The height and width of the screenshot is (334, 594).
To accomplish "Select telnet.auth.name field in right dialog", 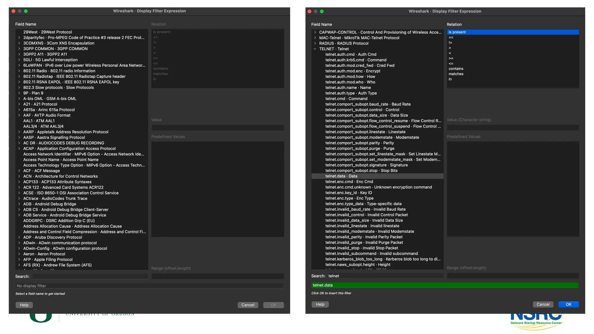I will pos(348,88).
